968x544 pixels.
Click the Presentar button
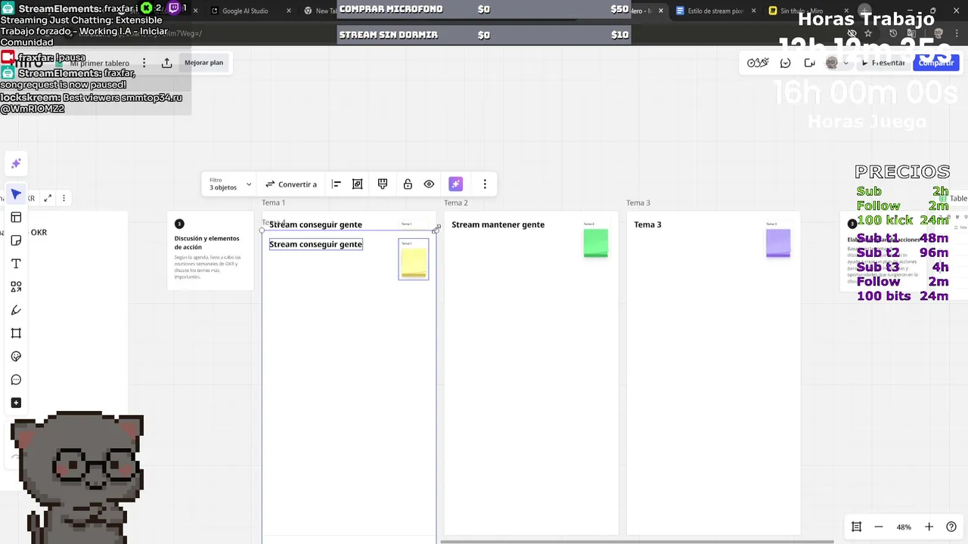(x=883, y=63)
